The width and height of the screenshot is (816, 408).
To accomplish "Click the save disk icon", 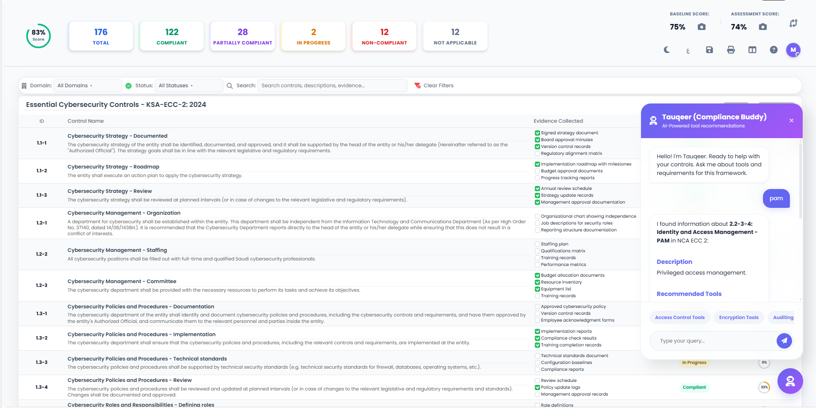I will [709, 50].
